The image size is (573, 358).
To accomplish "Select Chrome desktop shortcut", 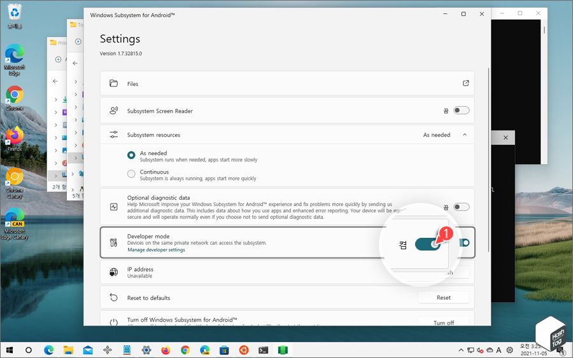I will click(15, 99).
